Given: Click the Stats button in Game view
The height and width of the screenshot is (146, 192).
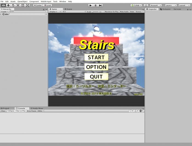Looking at the screenshot, I should [x=132, y=12].
